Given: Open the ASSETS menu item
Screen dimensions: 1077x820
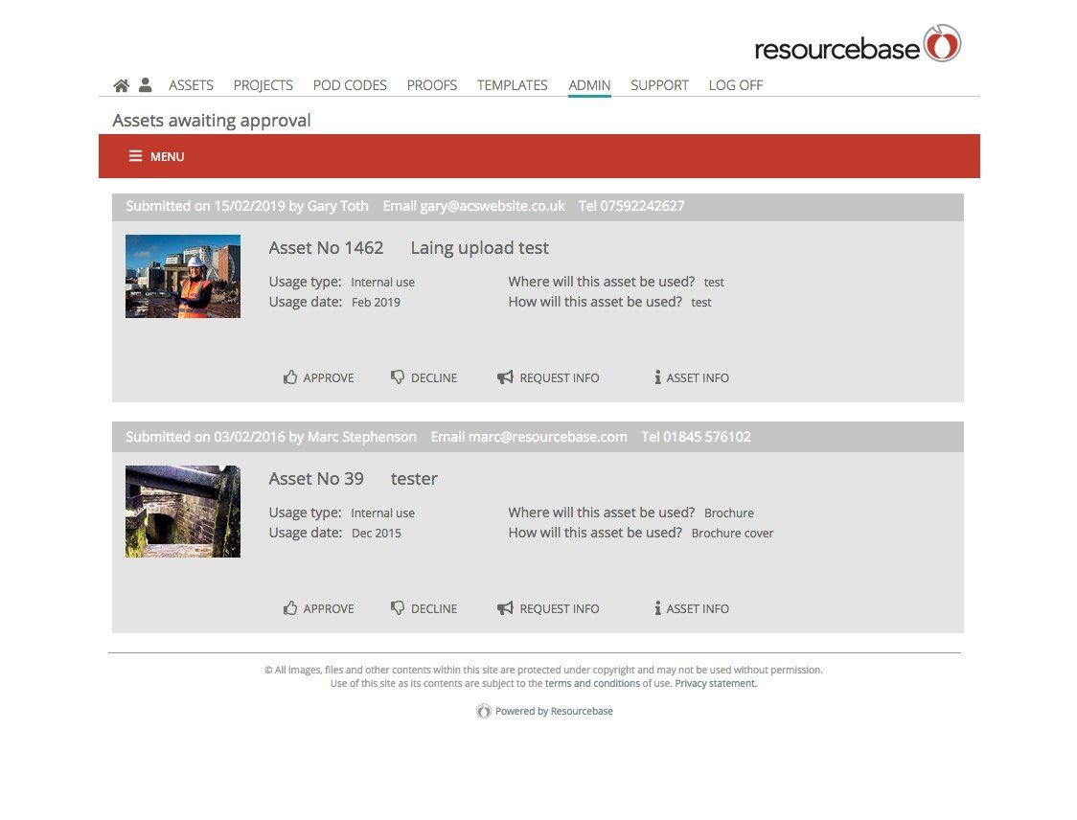Looking at the screenshot, I should coord(191,85).
